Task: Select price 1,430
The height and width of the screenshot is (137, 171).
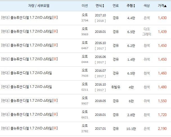Action: point(162,18)
